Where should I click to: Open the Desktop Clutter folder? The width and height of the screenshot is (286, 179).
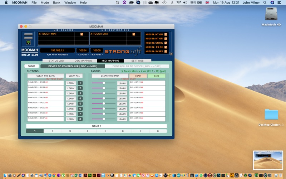coord(271,115)
